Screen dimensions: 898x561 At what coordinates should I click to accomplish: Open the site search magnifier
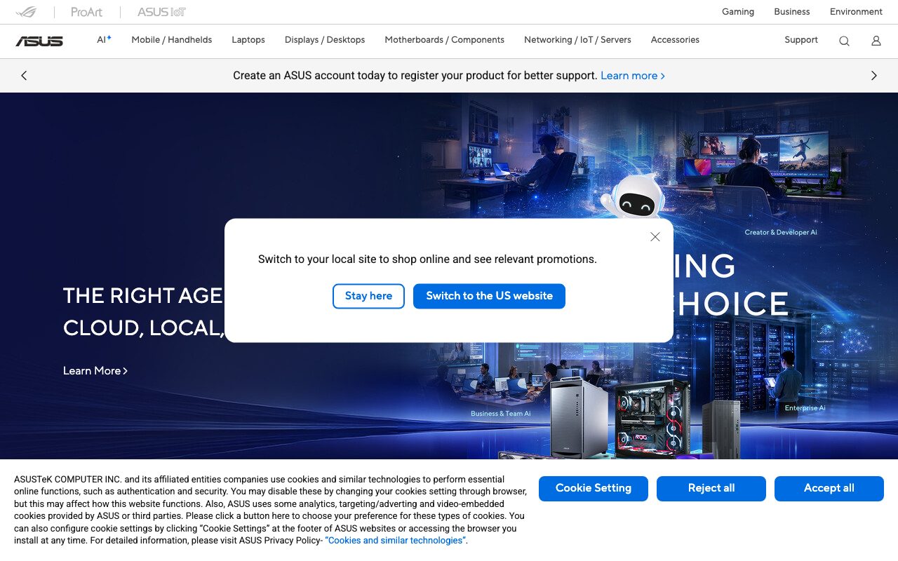tap(844, 41)
